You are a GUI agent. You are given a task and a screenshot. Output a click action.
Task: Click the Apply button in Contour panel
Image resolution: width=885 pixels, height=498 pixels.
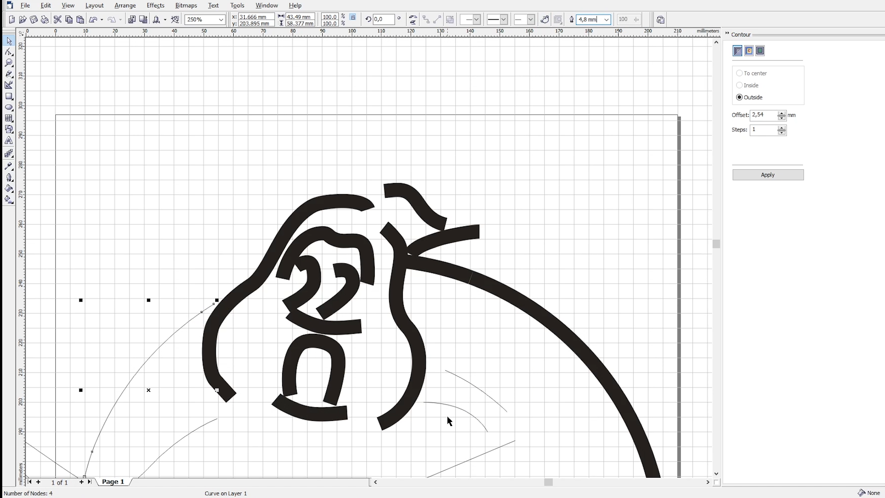click(x=767, y=175)
